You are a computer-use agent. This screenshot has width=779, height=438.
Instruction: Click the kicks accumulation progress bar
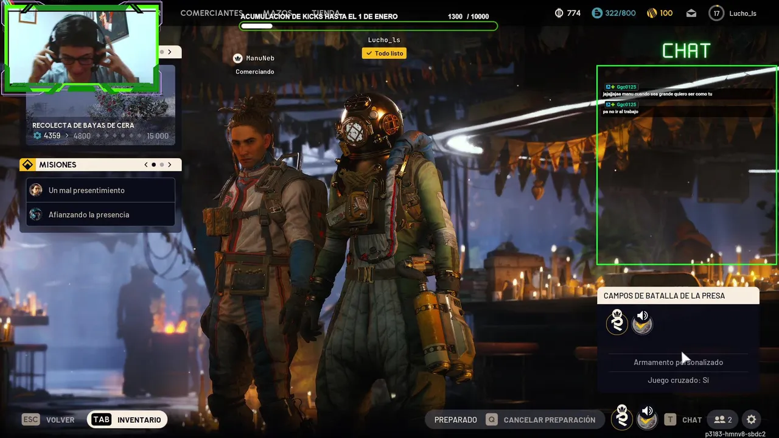click(369, 26)
